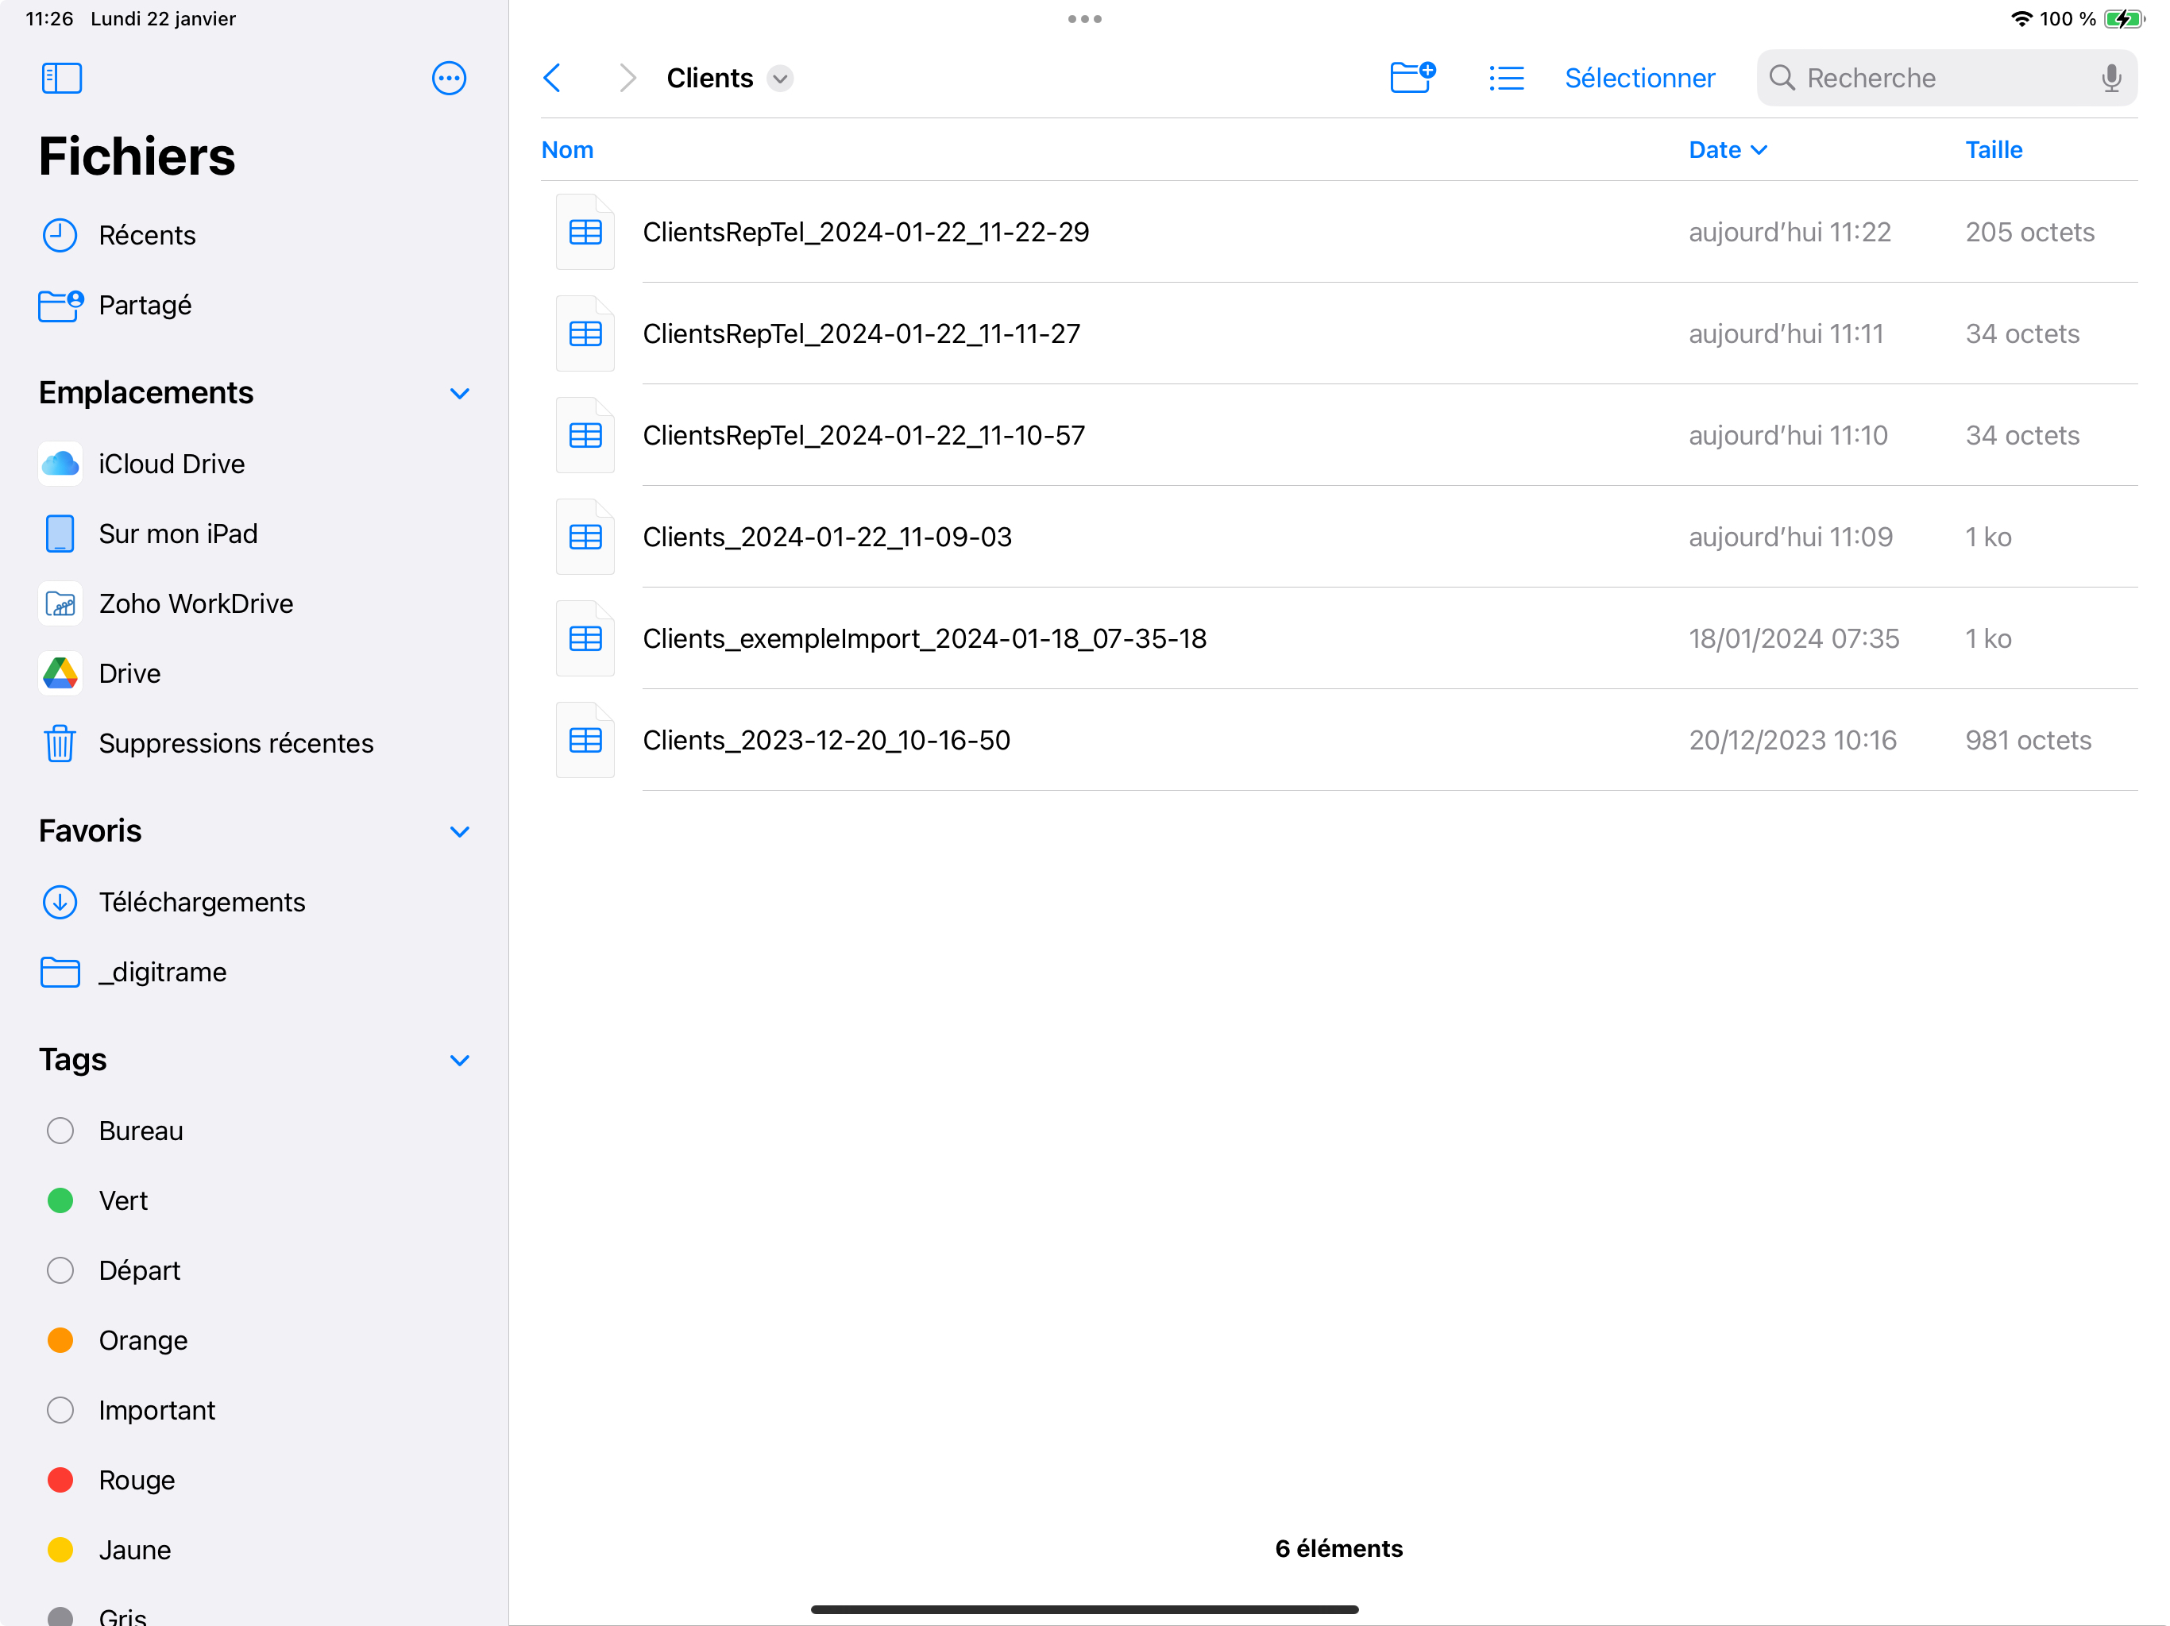Click the spreadsheet icon of Clients_2023-12-20_10-16-50

click(x=585, y=739)
